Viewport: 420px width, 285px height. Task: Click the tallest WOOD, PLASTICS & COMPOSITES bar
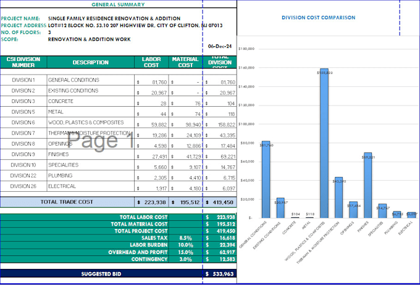point(324,143)
